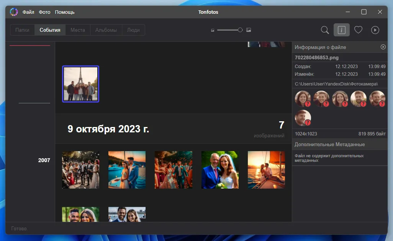Click the small thumbnail size icon
Image resolution: width=393 pixels, height=241 pixels.
(213, 30)
